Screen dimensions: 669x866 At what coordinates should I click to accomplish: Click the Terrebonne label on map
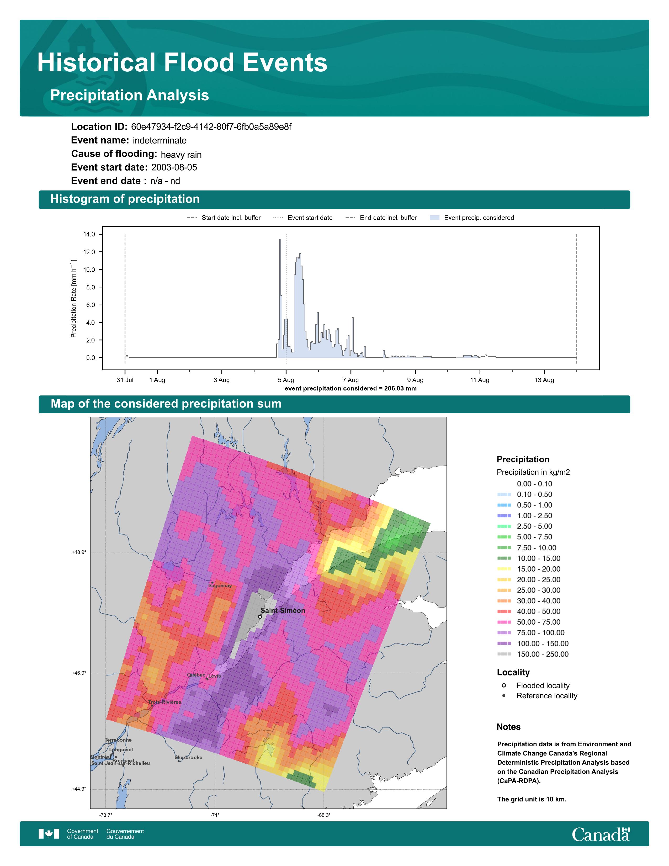tap(118, 740)
